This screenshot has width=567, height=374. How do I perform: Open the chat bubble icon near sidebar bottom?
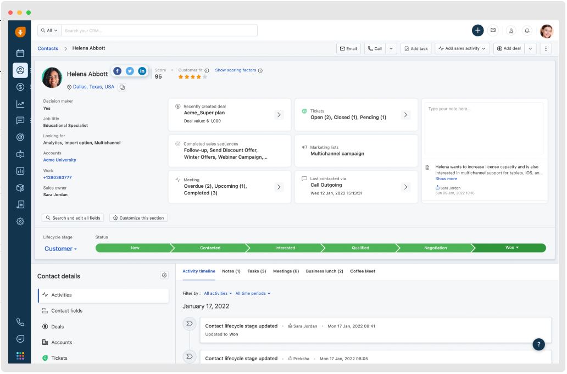(20, 339)
